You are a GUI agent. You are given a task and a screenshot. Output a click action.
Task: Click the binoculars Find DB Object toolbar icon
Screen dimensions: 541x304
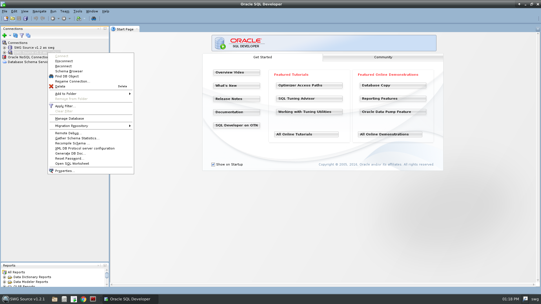pos(94,19)
